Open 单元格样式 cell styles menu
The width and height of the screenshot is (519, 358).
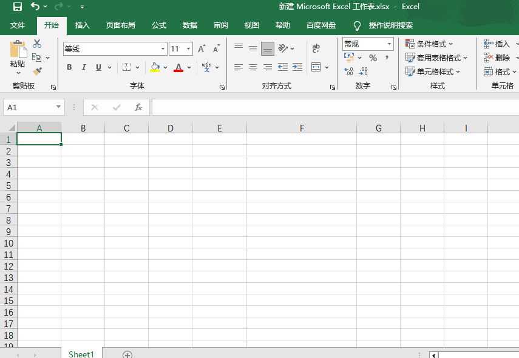pos(433,71)
